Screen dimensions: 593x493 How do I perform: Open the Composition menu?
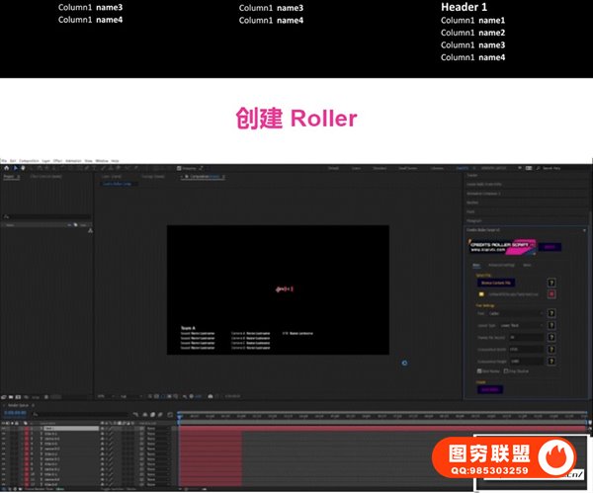(x=29, y=160)
